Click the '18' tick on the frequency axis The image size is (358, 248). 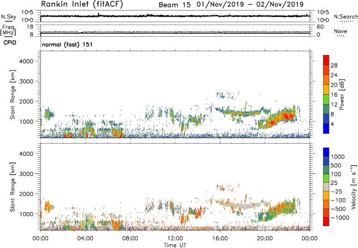pos(30,27)
